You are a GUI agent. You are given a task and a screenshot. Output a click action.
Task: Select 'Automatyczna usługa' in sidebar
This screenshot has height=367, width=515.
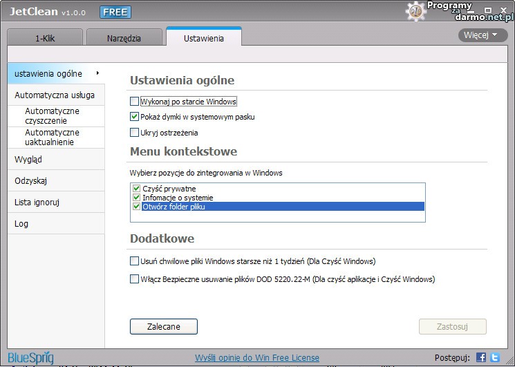[55, 95]
